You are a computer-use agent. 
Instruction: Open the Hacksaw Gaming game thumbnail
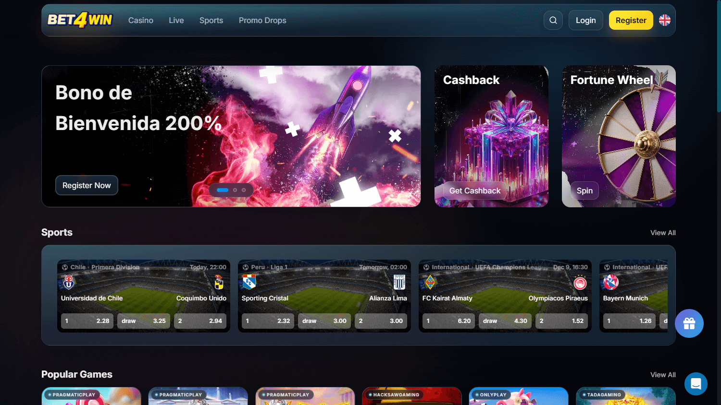(x=411, y=398)
